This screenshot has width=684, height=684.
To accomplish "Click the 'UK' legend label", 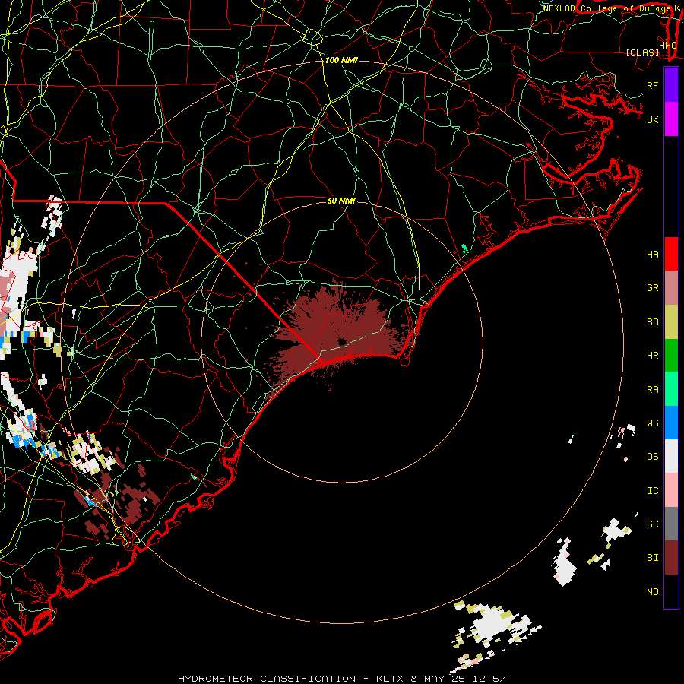I will 653,120.
